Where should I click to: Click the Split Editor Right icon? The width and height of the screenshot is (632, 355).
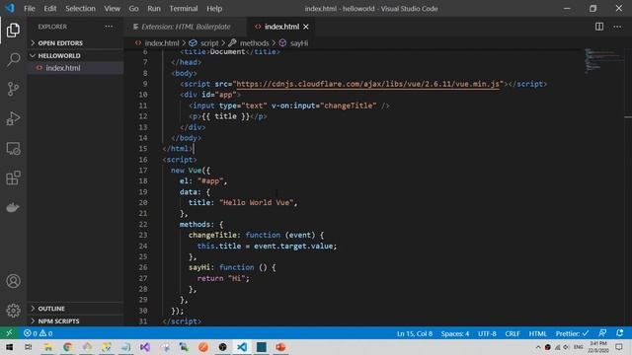pos(599,27)
